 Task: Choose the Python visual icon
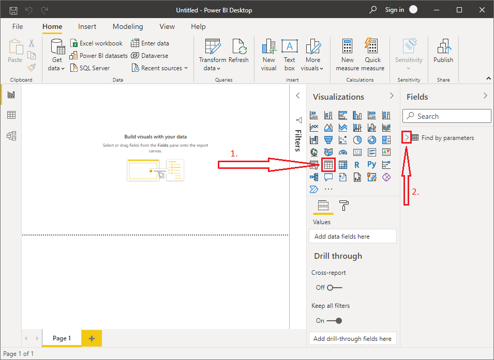click(x=371, y=165)
